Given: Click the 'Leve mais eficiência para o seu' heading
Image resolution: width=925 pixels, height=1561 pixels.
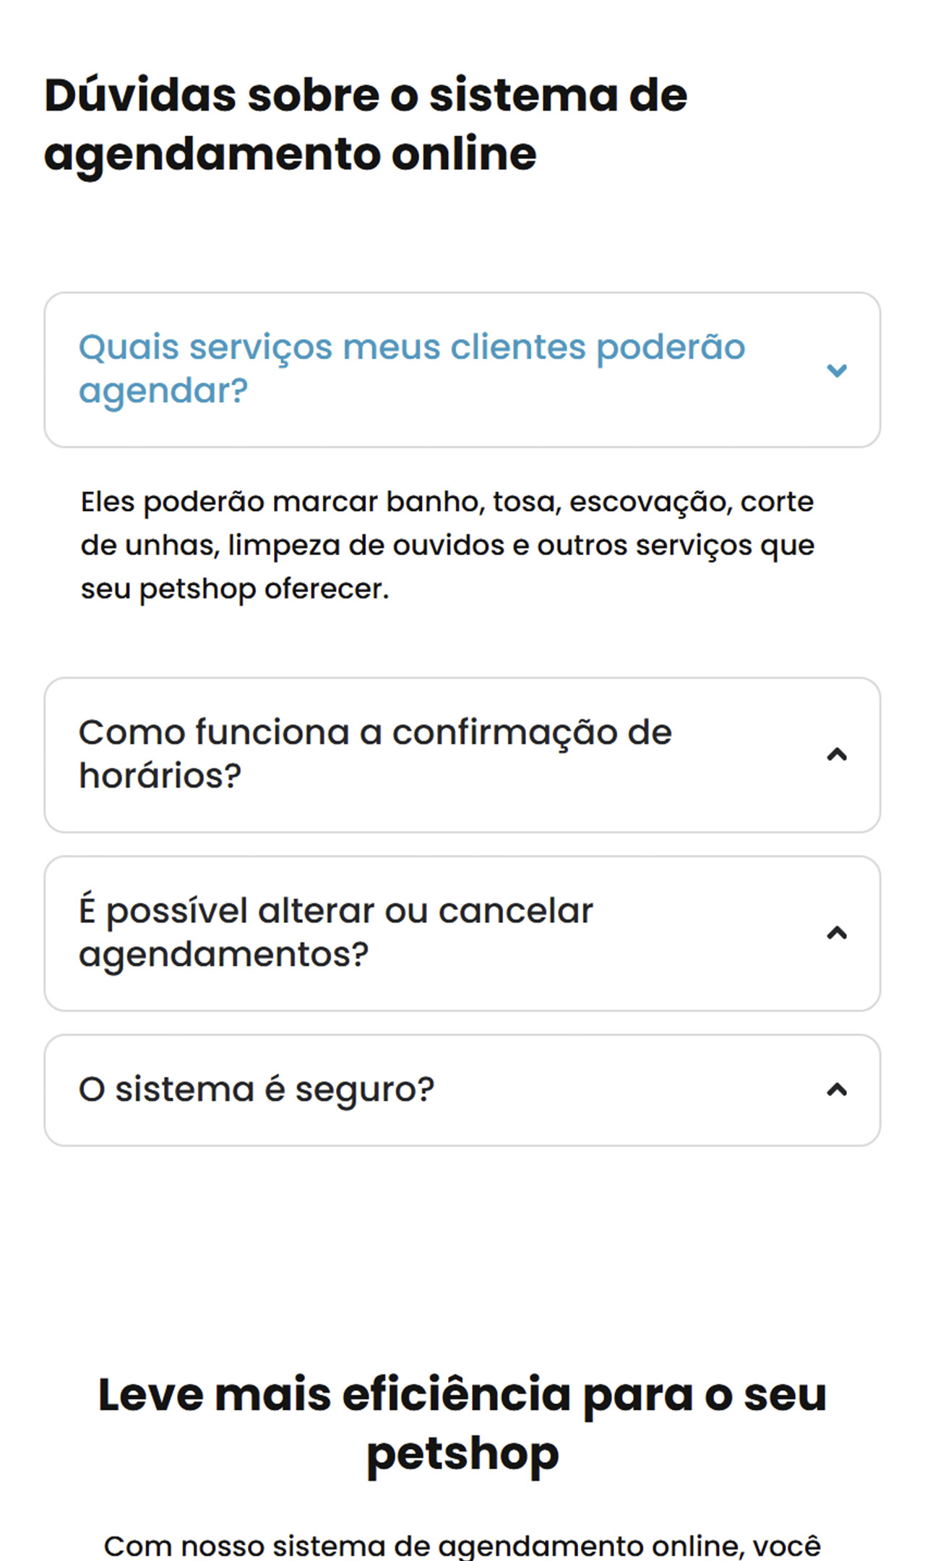Looking at the screenshot, I should point(462,1395).
